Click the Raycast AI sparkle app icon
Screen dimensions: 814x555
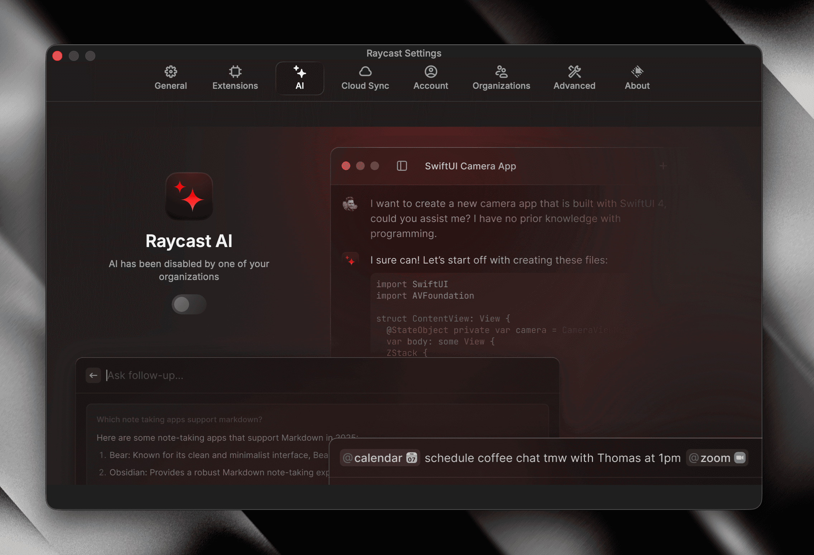(189, 196)
